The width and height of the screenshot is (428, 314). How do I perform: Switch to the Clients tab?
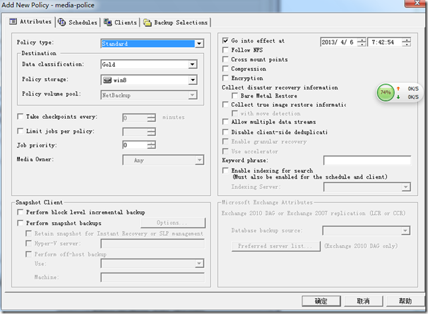pos(120,23)
